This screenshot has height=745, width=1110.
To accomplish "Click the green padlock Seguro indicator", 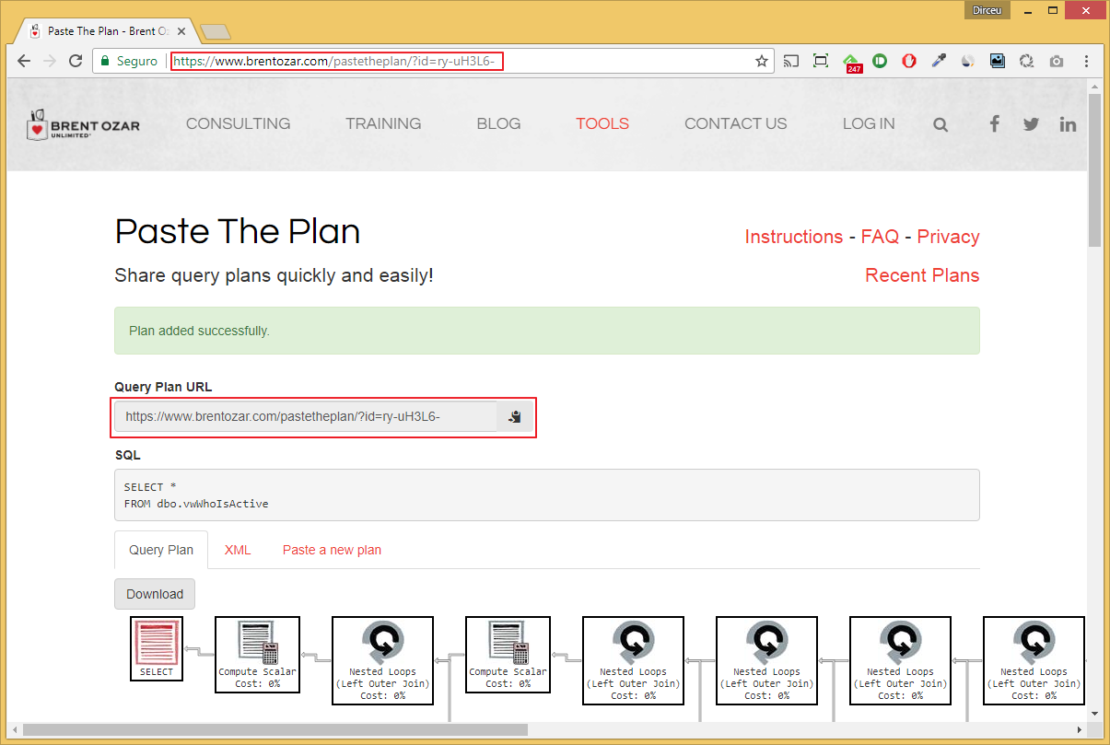I will pos(130,62).
